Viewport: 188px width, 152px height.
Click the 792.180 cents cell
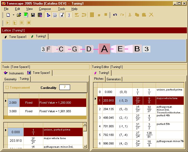coord(109,135)
